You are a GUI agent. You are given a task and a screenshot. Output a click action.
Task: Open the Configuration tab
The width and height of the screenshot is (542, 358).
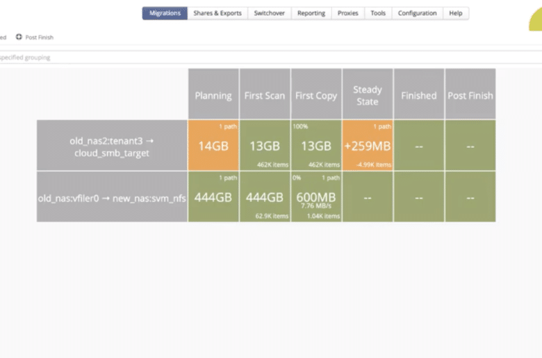(417, 13)
